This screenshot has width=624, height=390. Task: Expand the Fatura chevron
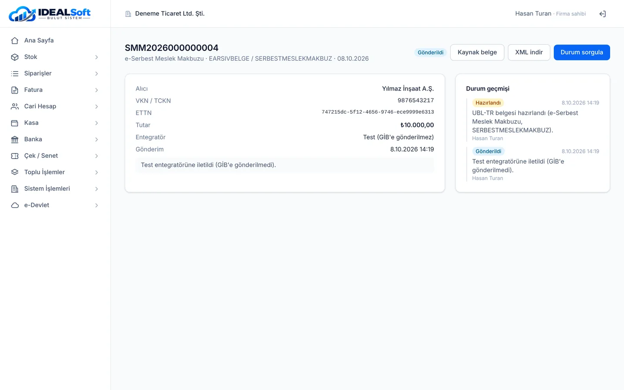[x=97, y=90]
